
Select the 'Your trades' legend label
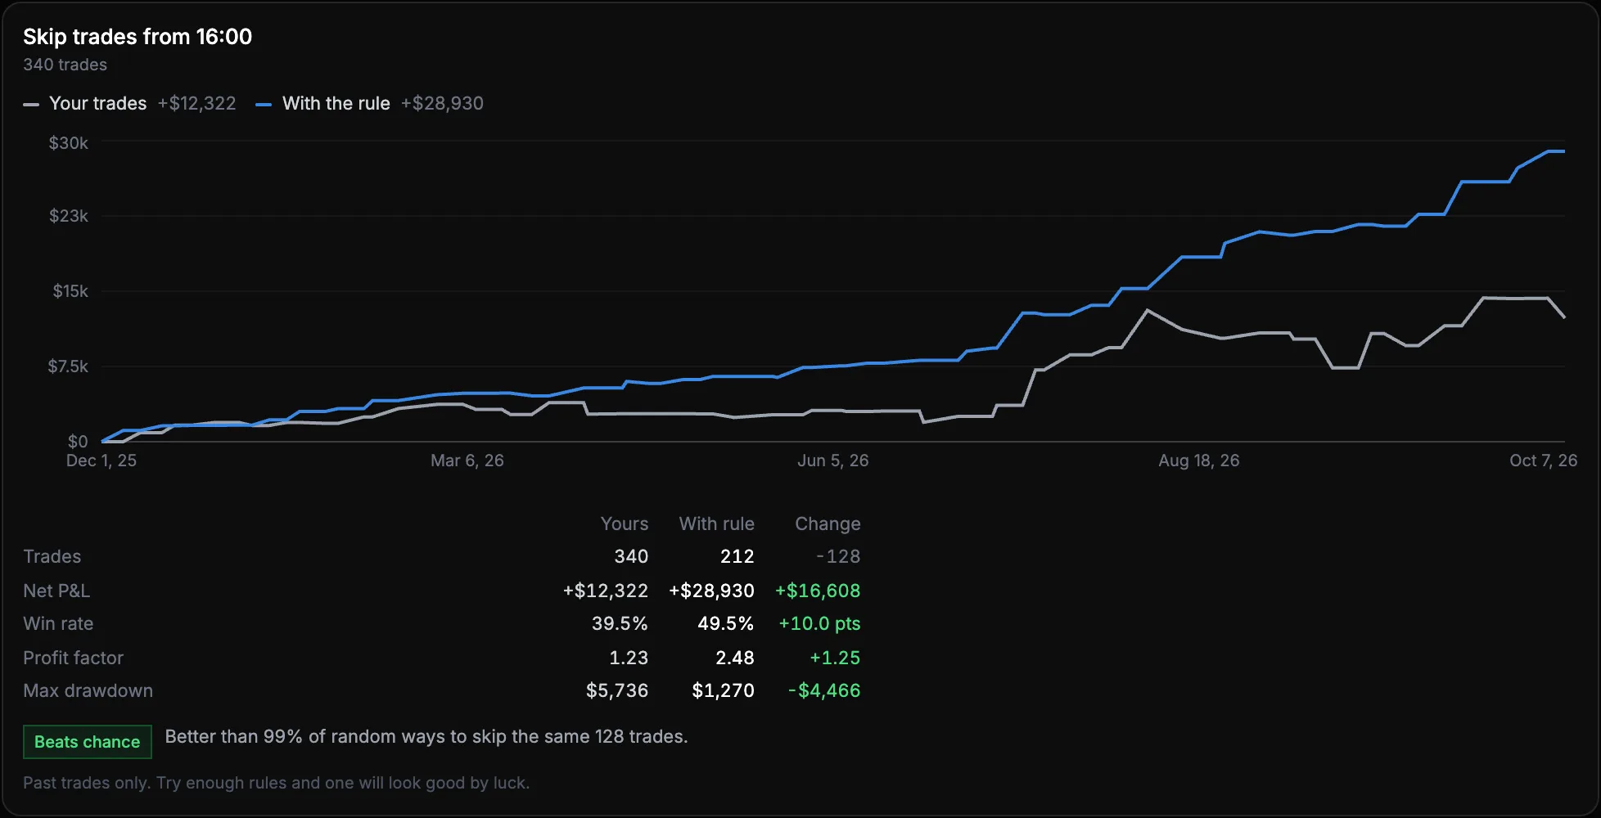pyautogui.click(x=98, y=103)
